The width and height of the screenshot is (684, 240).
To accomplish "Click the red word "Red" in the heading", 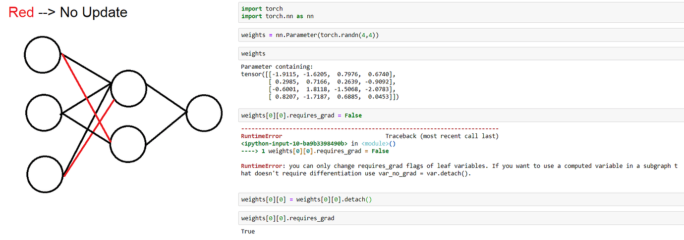I will 21,12.
